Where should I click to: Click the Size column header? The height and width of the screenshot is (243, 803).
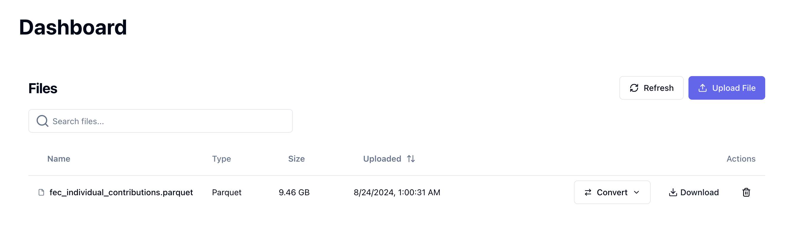coord(296,159)
